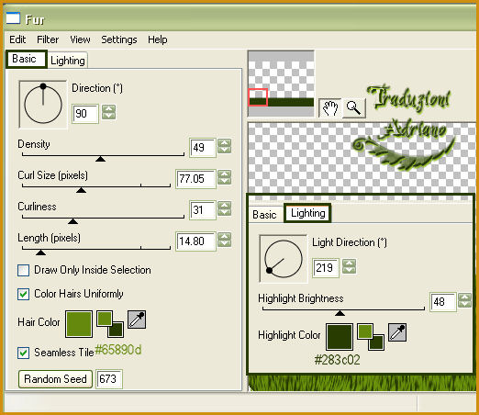Viewport: 479px width, 415px height.
Task: Select the magnifier zoom tool
Action: coord(353,108)
